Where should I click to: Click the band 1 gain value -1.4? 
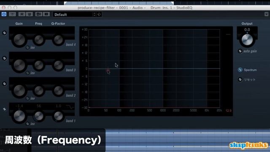coord(19,106)
